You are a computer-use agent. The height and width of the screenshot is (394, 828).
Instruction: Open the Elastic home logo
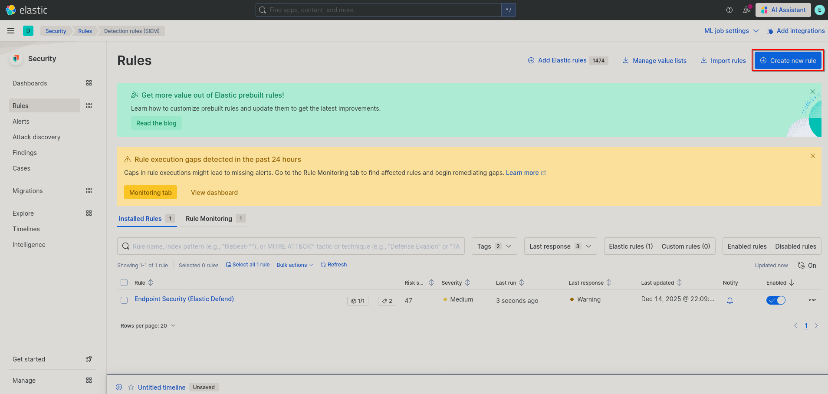(x=26, y=10)
